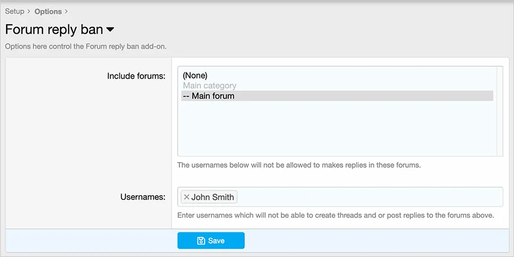Click the floppy disk icon on Save
Image resolution: width=514 pixels, height=257 pixels.
click(201, 241)
